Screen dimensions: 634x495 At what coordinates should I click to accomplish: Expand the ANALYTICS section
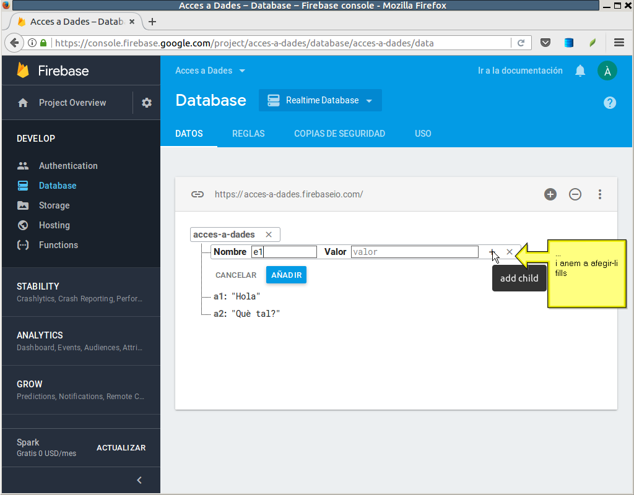(81, 341)
